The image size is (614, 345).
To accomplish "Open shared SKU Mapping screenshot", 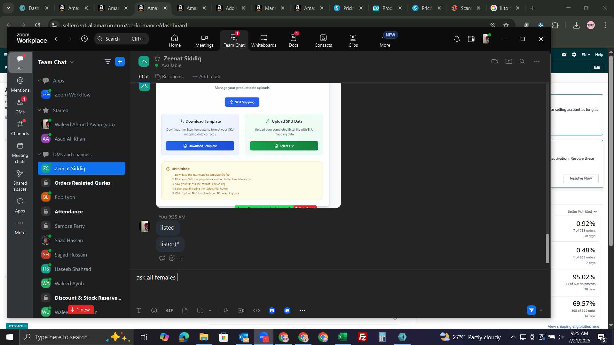I will tap(248, 145).
